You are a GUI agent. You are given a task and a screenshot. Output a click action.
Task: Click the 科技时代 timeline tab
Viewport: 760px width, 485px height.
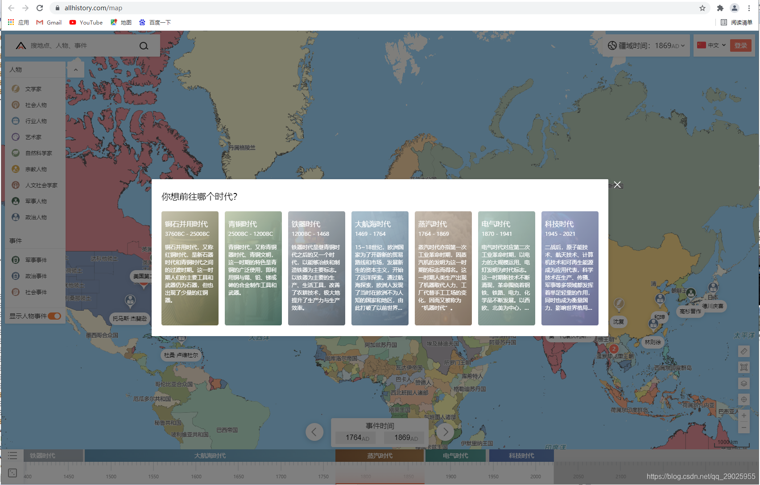(x=521, y=456)
